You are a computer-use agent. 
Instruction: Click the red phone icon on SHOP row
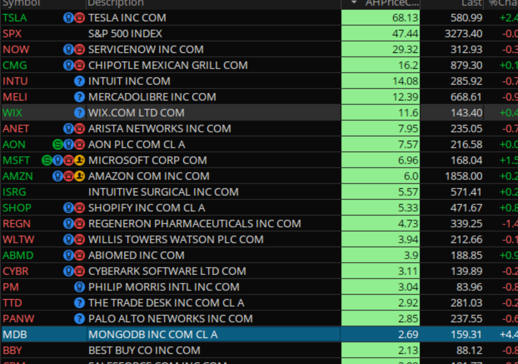click(x=79, y=208)
